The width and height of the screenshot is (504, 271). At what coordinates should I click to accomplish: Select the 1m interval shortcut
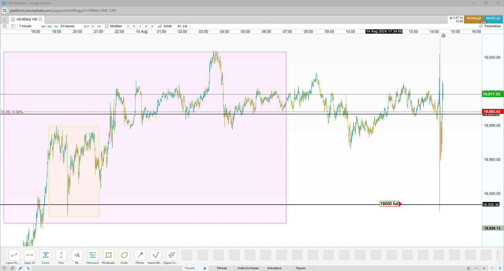coord(56,26)
